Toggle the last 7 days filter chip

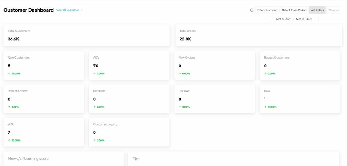317,10
